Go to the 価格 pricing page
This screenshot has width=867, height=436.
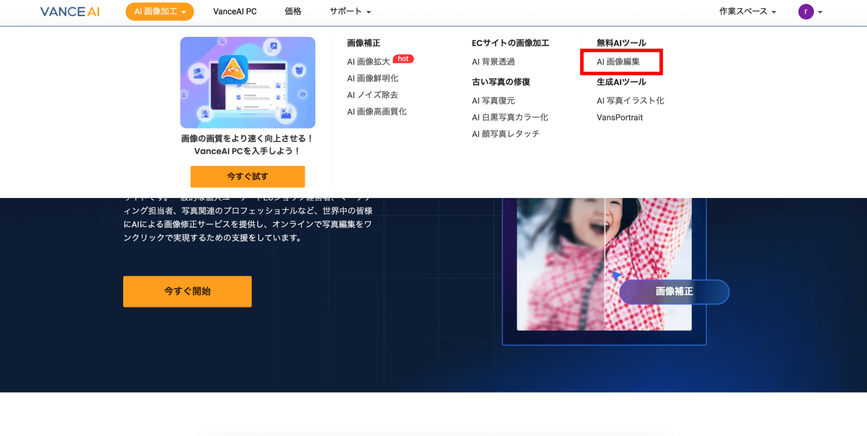(x=293, y=12)
